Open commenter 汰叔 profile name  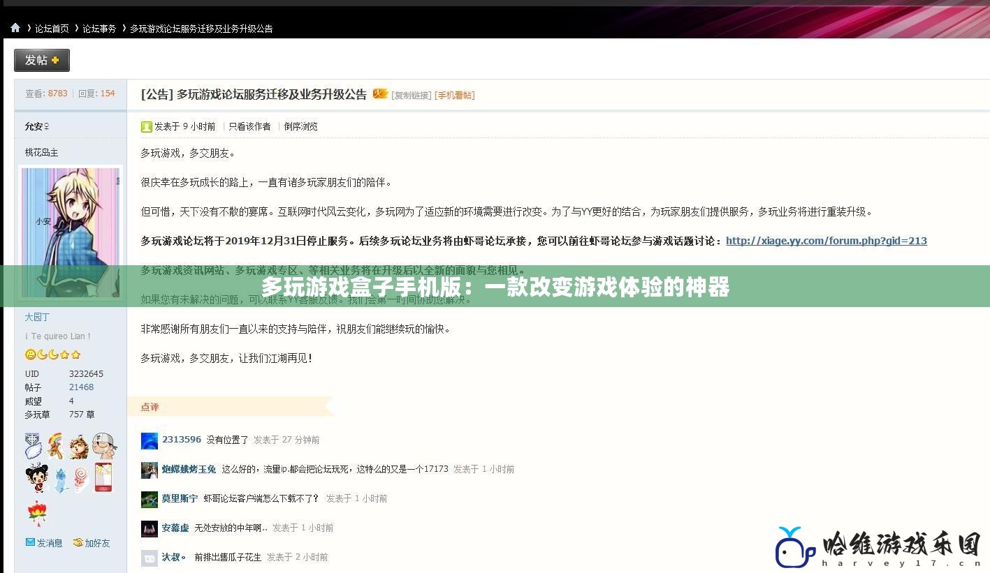point(174,557)
